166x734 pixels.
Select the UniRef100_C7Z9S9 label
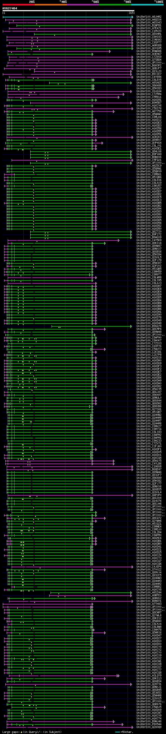click(x=149, y=57)
